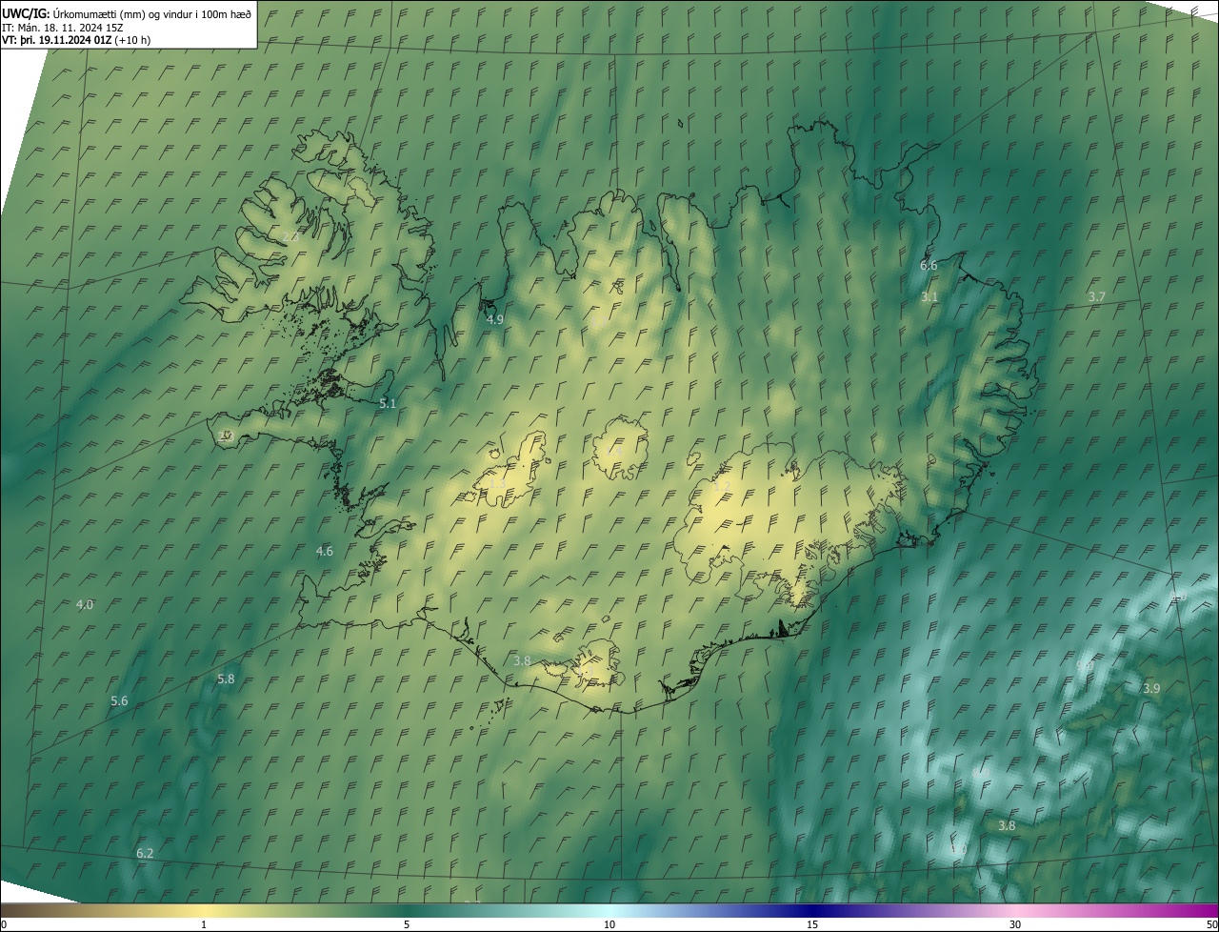
Task: Click the 5 tick label on the color scale
Action: coord(407,925)
